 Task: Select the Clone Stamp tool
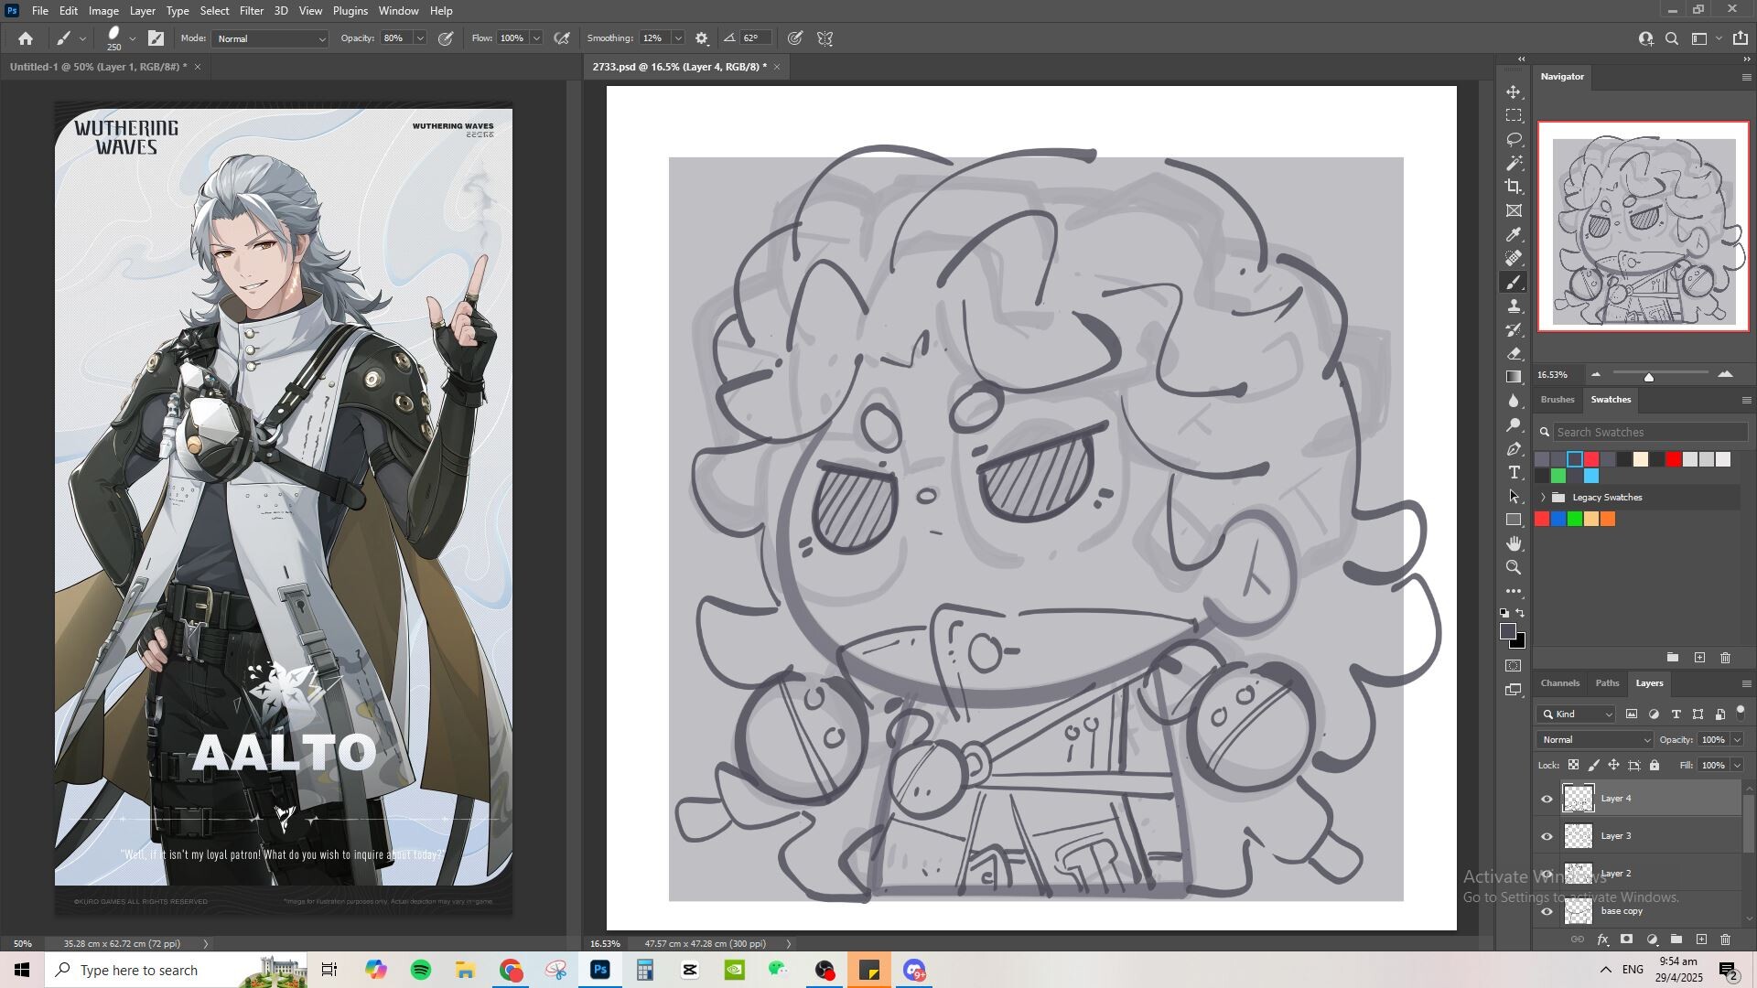(x=1514, y=306)
